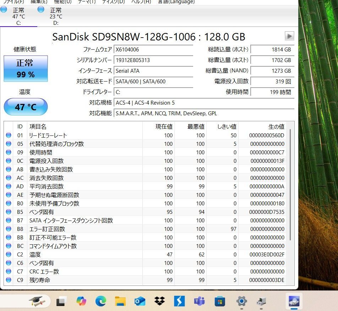
Task: Click the graduation cap icon on the taskbar
Action: tap(37, 301)
